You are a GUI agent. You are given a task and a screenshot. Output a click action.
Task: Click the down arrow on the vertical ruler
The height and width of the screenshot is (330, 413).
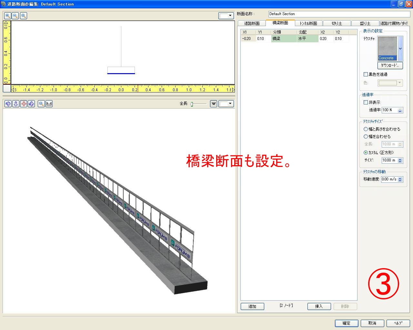[x=6, y=82]
